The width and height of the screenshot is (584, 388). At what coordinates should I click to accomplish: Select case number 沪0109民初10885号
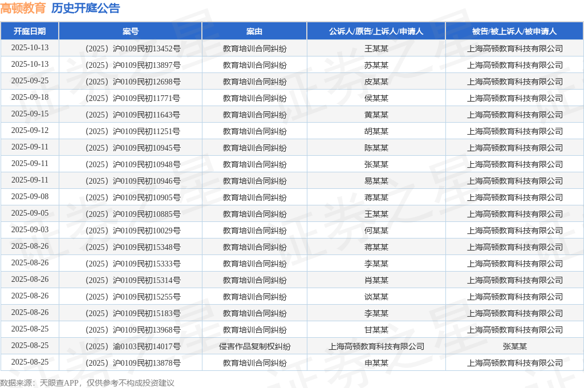coord(147,215)
